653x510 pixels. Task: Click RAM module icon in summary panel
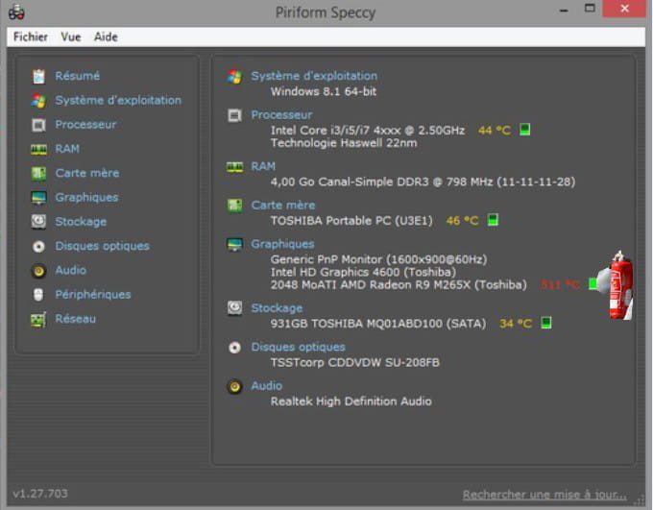[234, 167]
